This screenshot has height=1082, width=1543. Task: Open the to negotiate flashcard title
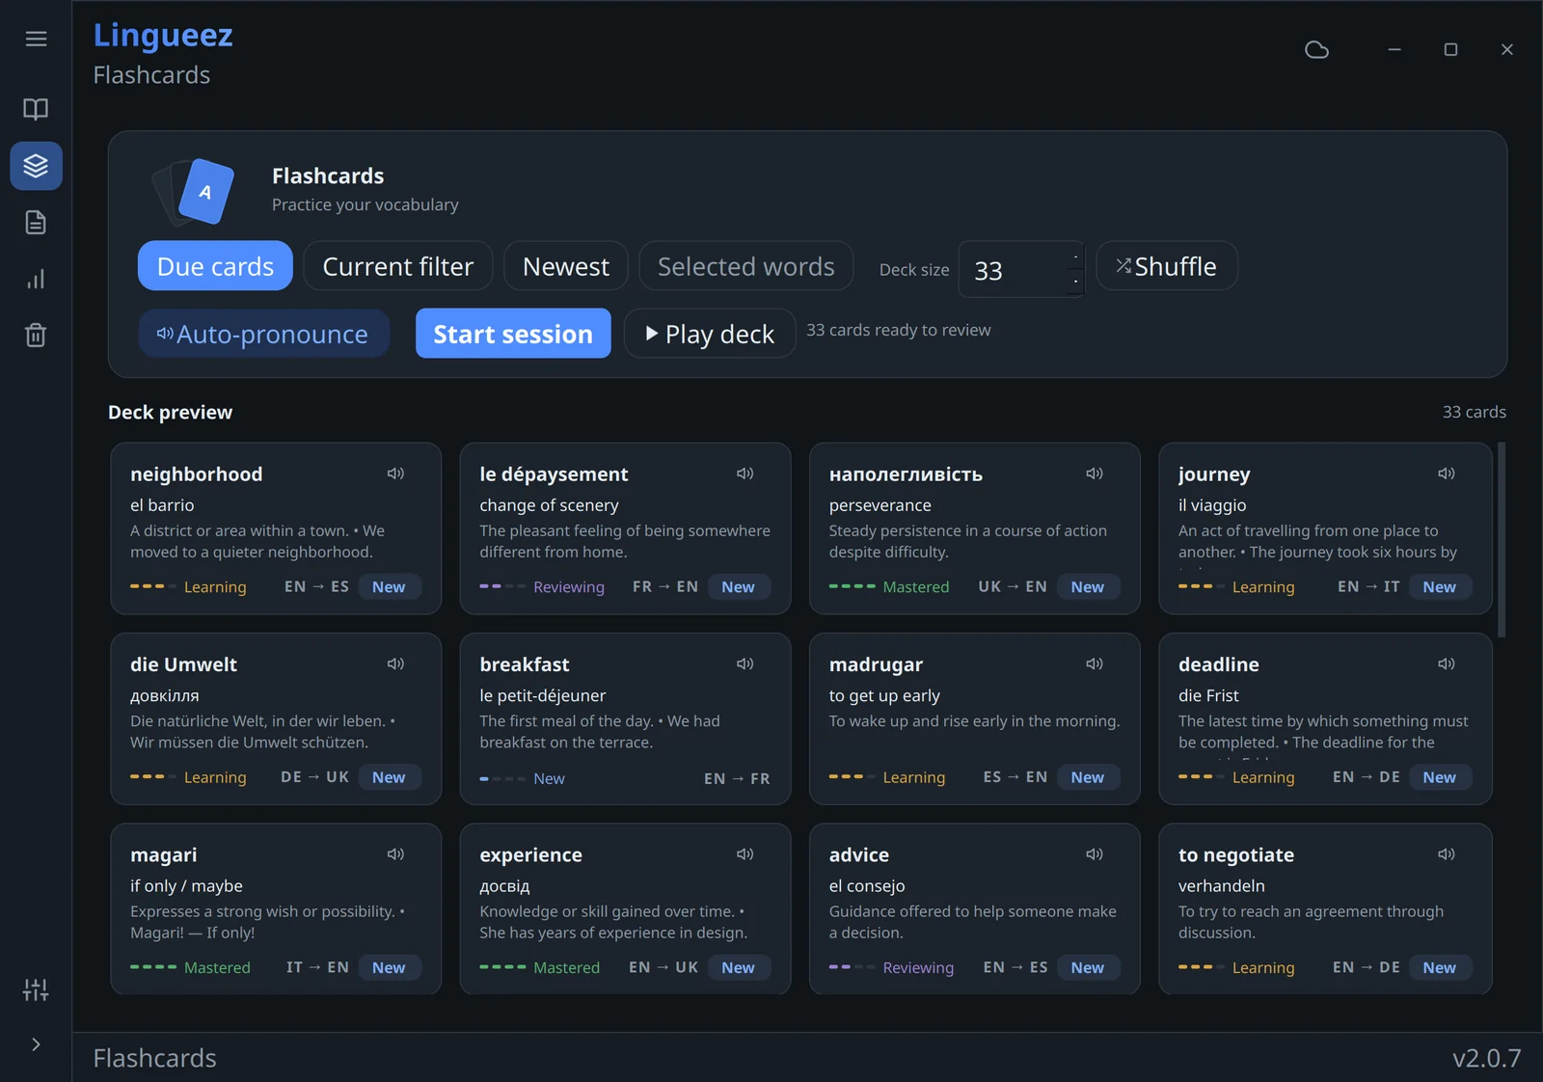click(x=1236, y=855)
